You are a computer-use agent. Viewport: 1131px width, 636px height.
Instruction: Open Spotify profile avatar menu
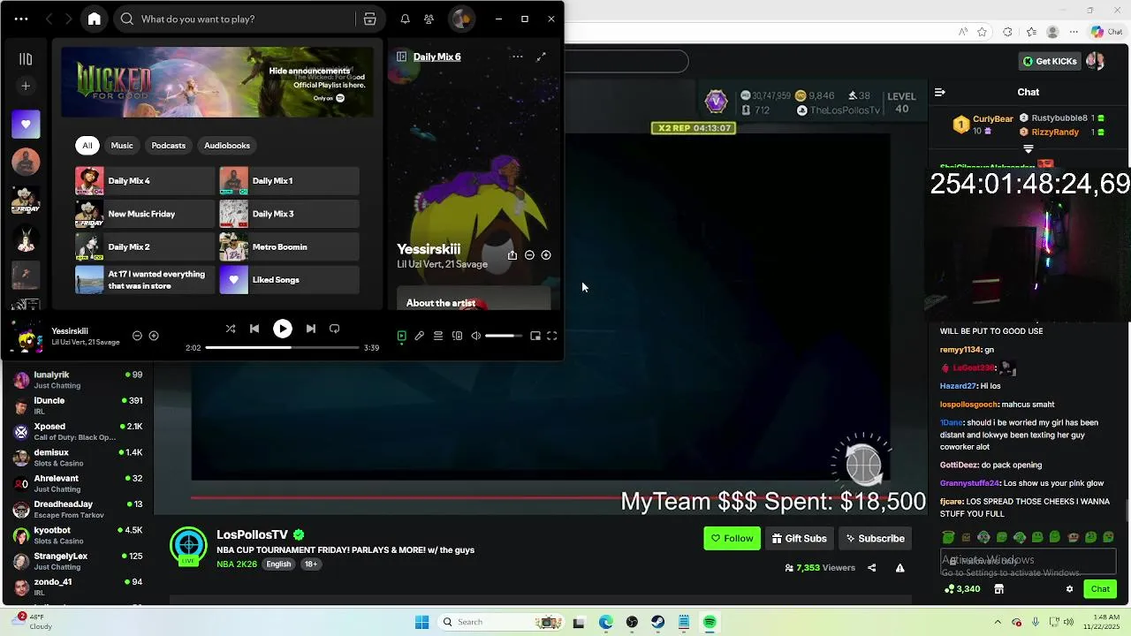tap(460, 19)
